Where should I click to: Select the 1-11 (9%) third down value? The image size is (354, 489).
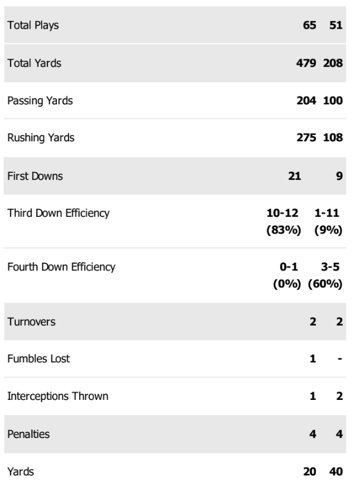click(x=328, y=222)
